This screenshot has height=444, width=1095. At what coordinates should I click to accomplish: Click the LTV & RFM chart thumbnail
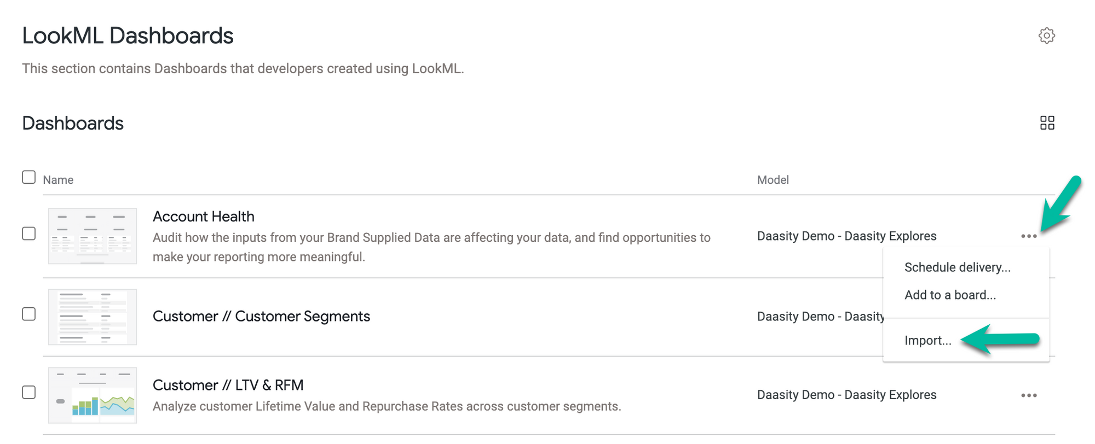click(x=93, y=395)
